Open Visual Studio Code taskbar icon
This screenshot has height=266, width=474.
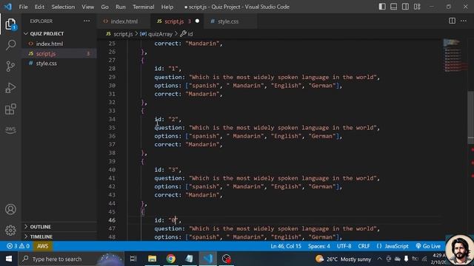coord(208,259)
